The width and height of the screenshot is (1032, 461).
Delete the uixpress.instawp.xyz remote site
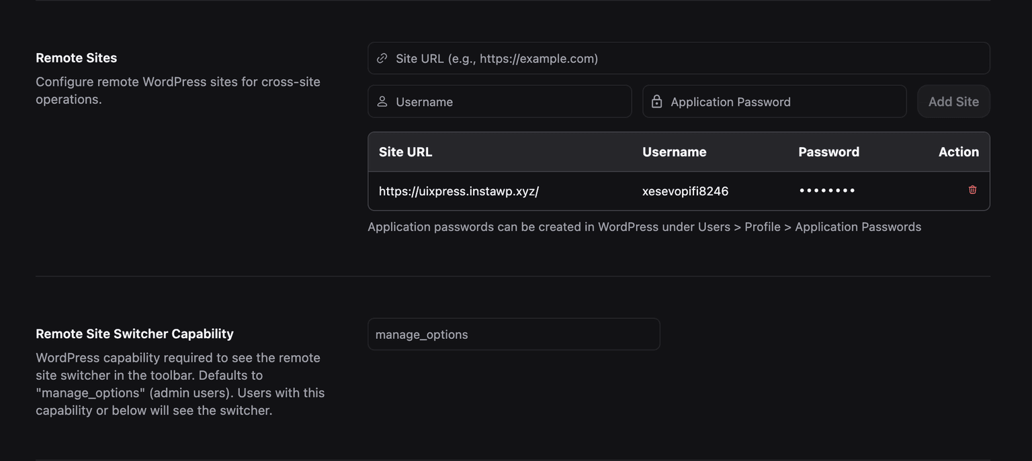972,189
